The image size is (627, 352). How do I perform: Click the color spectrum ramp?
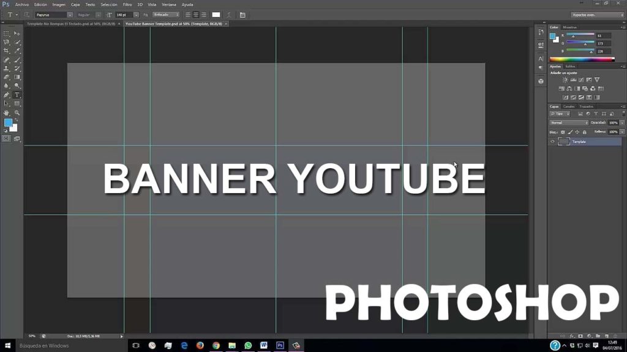tap(582, 59)
